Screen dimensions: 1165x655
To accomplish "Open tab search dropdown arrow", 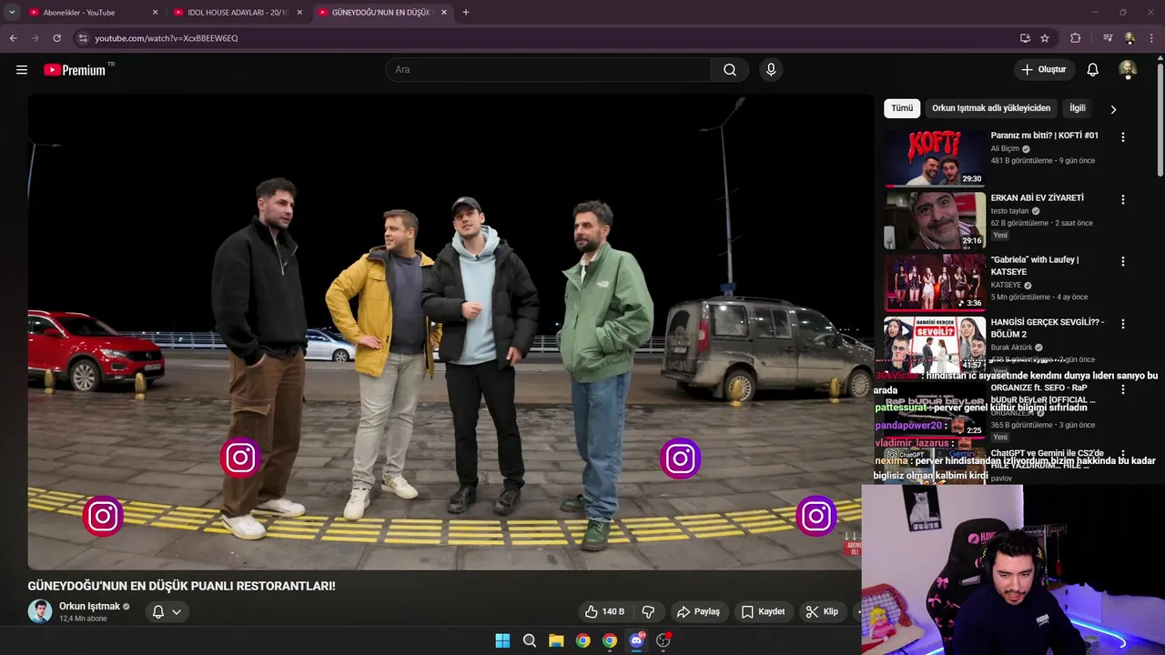I will pos(12,13).
